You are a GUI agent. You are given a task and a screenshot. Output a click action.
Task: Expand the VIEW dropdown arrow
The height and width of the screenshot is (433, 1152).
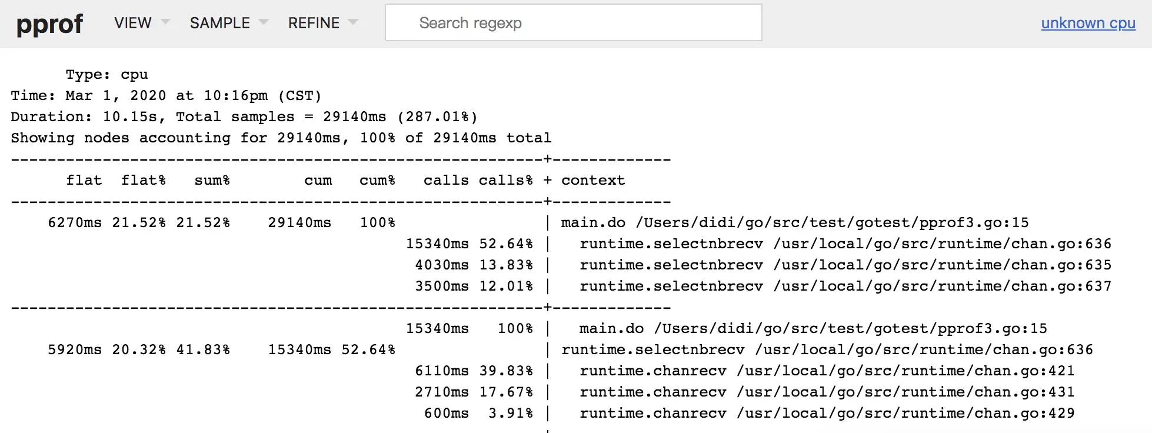165,22
